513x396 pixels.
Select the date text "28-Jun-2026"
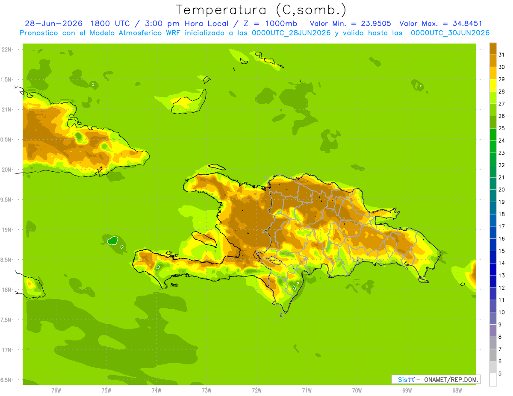[x=54, y=23]
